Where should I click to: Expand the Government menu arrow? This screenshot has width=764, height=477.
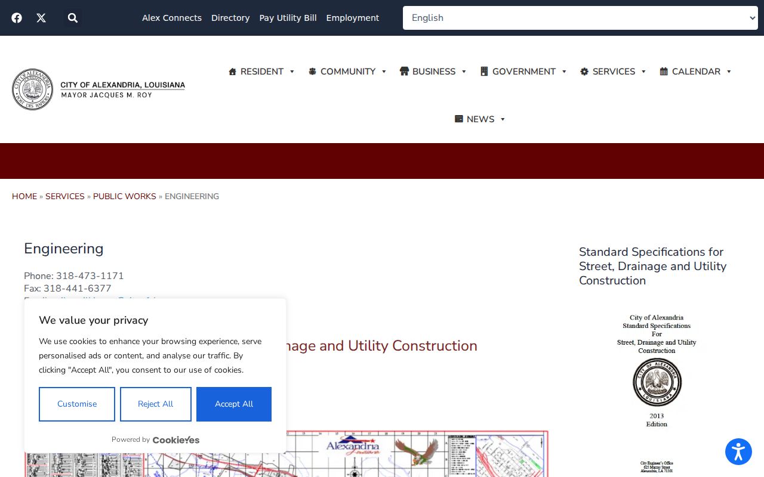click(564, 72)
